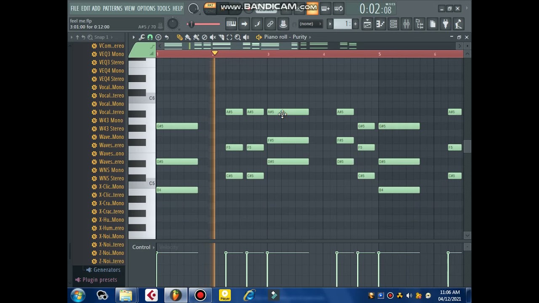Select the Slice tool
The image size is (539, 303).
pos(221,37)
